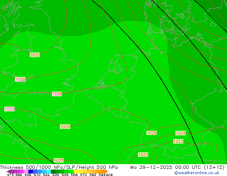This screenshot has height=176, width=227.
Task: Click the 'Thickness 500/1000 hPa' title text
Action: (32, 167)
